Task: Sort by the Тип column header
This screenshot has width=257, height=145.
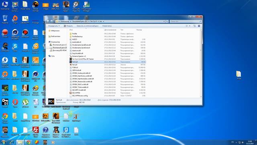Action: pyautogui.click(x=122, y=30)
